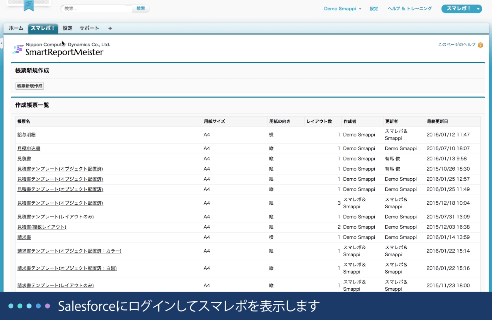The width and height of the screenshot is (492, 320).
Task: Click the 横 orientation cell in 請求書 row
Action: (x=271, y=237)
